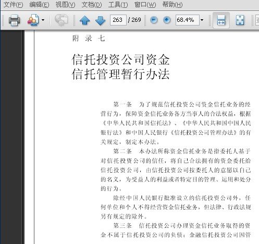
Task: Go to previous page with up arrow
Action: click(84, 20)
